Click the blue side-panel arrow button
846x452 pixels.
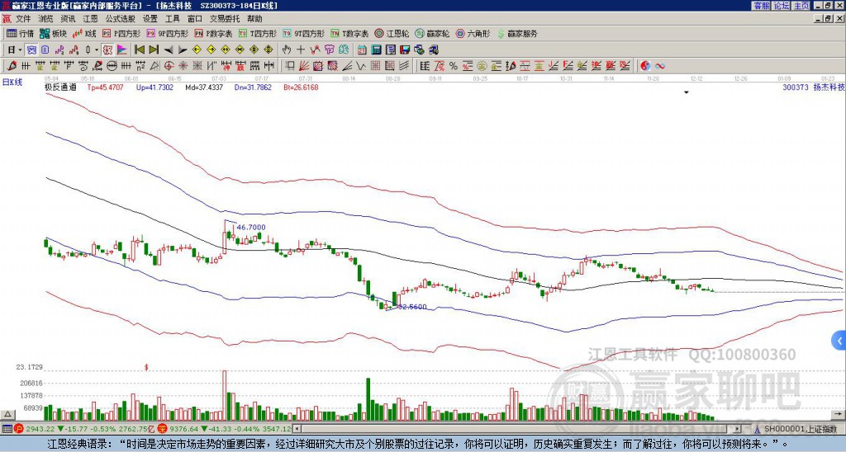click(x=839, y=341)
